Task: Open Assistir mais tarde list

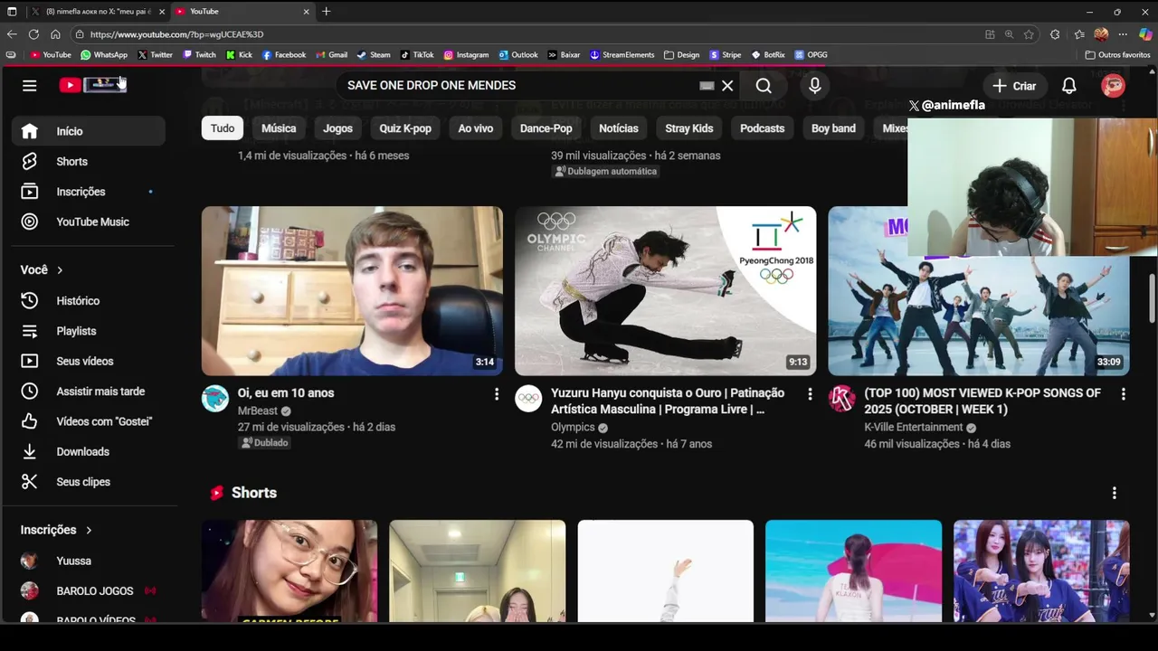Action: point(89,392)
